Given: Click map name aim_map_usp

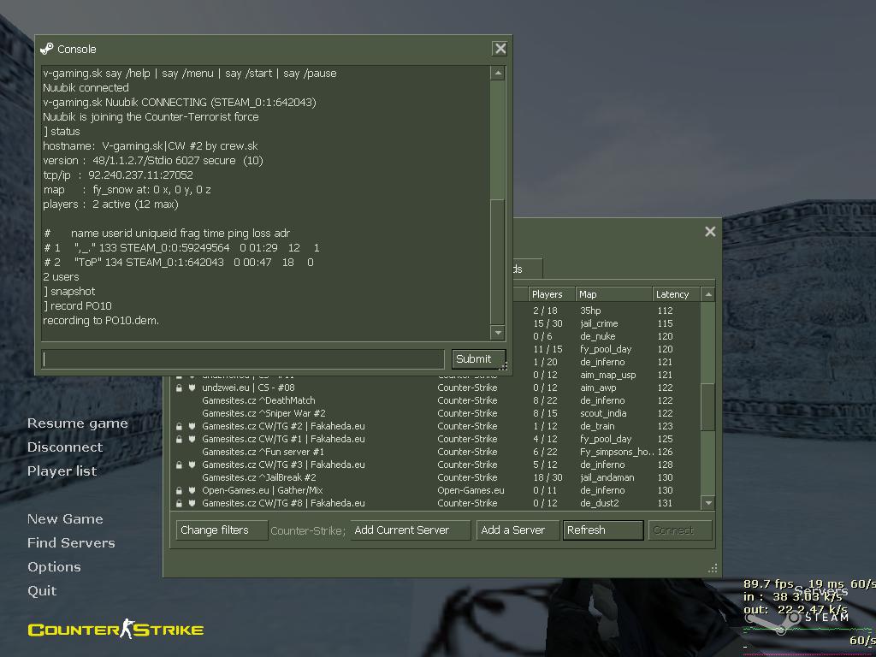Looking at the screenshot, I should (x=608, y=375).
